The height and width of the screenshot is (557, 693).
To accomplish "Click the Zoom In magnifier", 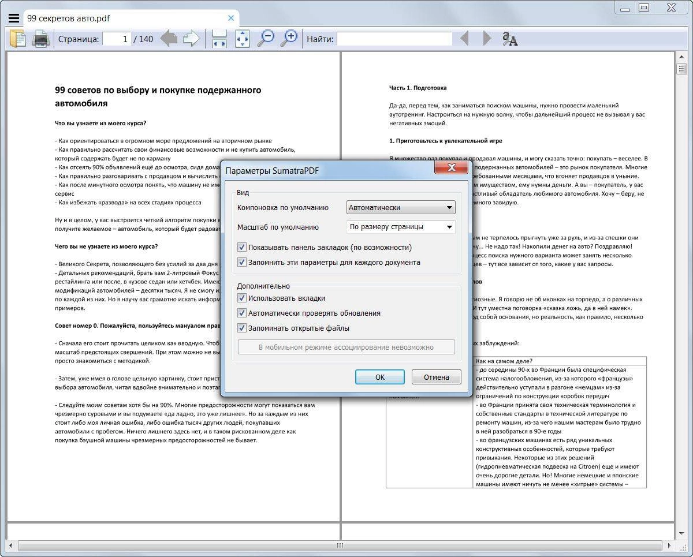I will tap(288, 39).
